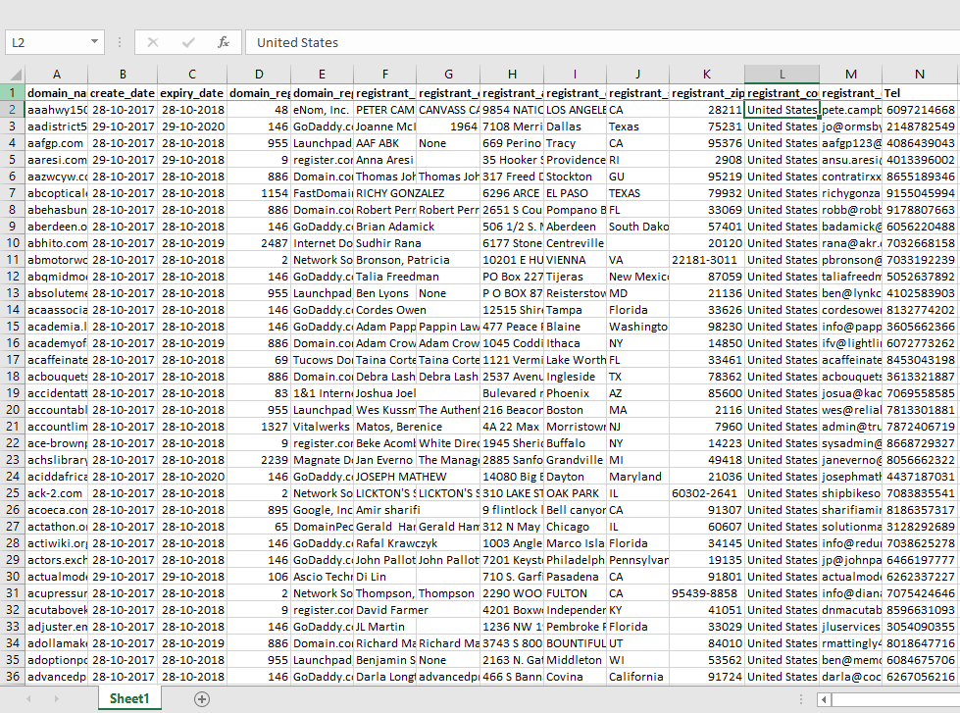The width and height of the screenshot is (960, 713).
Task: Click cell with aaresi.com
Action: tap(56, 160)
